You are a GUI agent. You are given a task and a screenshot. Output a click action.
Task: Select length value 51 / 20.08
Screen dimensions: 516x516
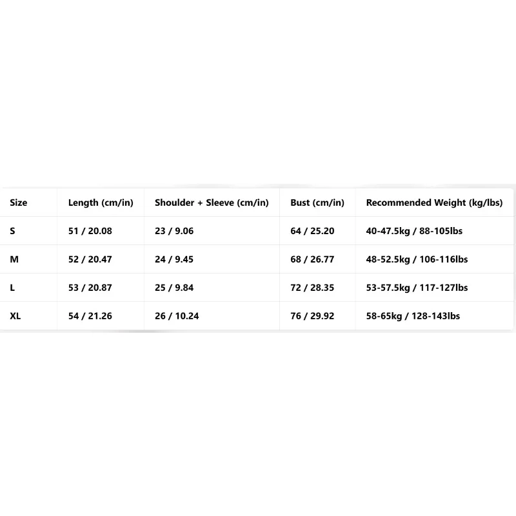[x=90, y=231]
